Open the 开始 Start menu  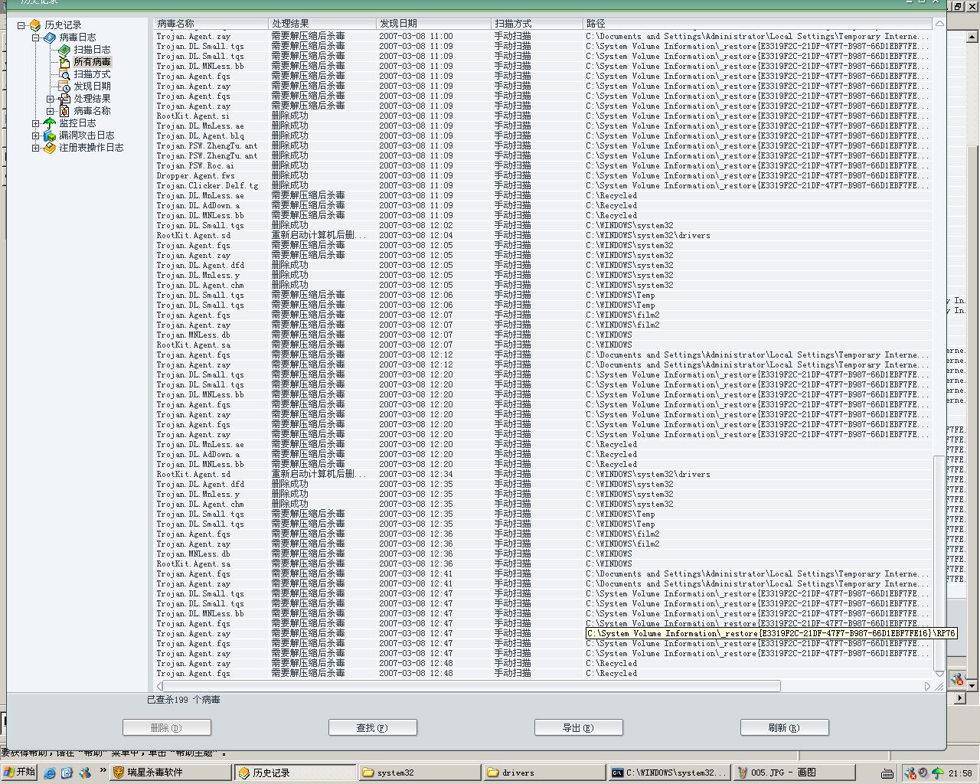21,773
